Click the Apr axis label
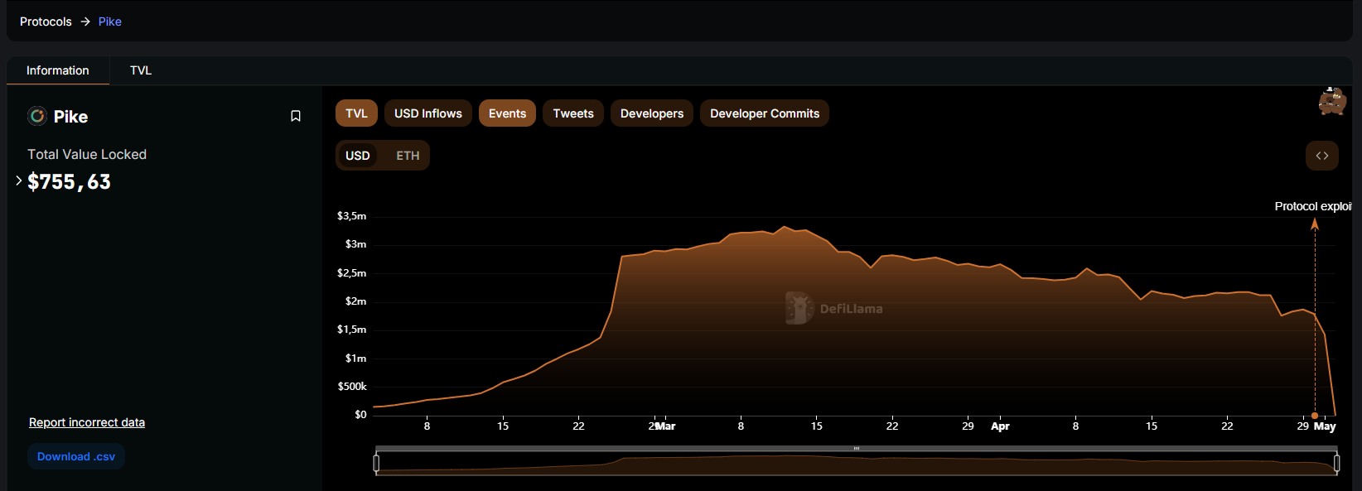The image size is (1362, 491). click(x=1000, y=426)
